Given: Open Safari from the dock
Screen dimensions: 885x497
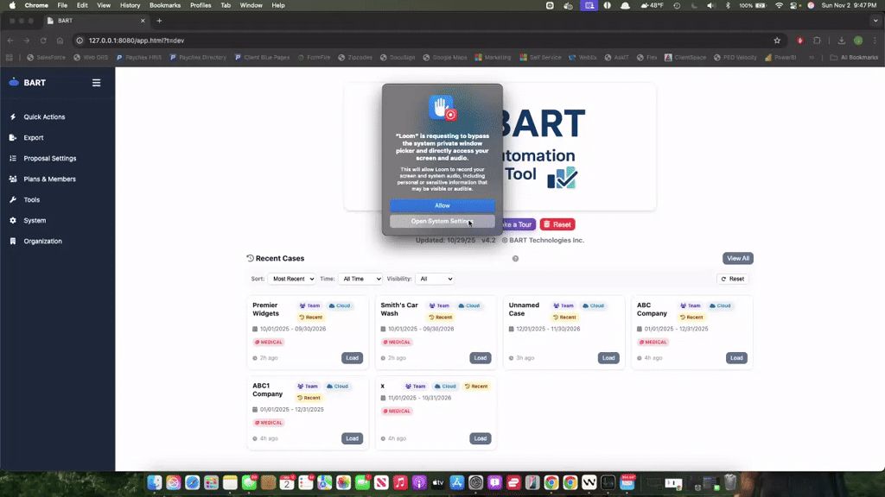Looking at the screenshot, I should [x=193, y=482].
